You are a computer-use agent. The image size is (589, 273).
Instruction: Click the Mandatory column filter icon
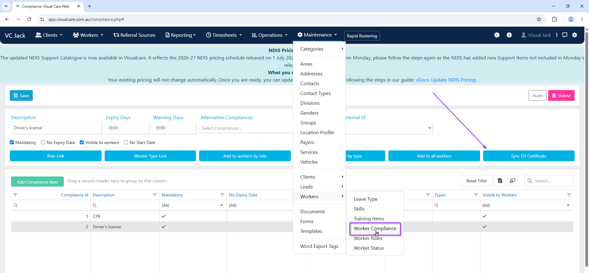[x=222, y=195]
